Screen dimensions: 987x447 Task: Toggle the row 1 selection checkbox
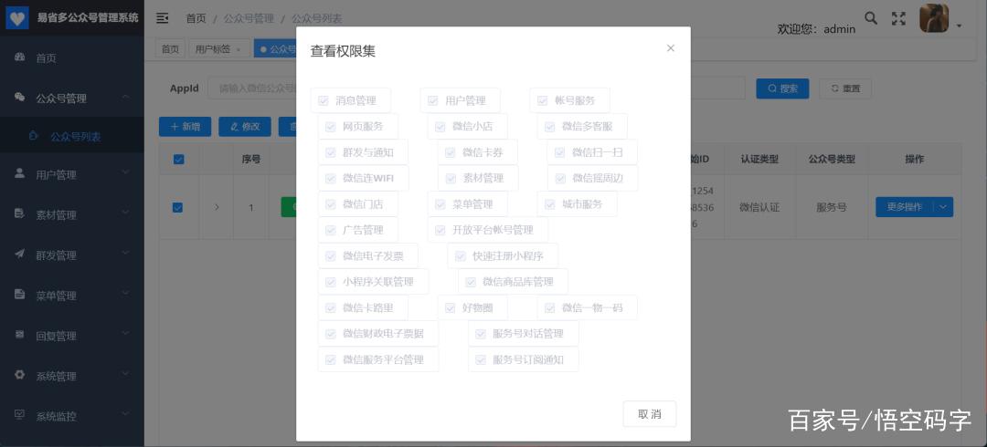[x=177, y=207]
